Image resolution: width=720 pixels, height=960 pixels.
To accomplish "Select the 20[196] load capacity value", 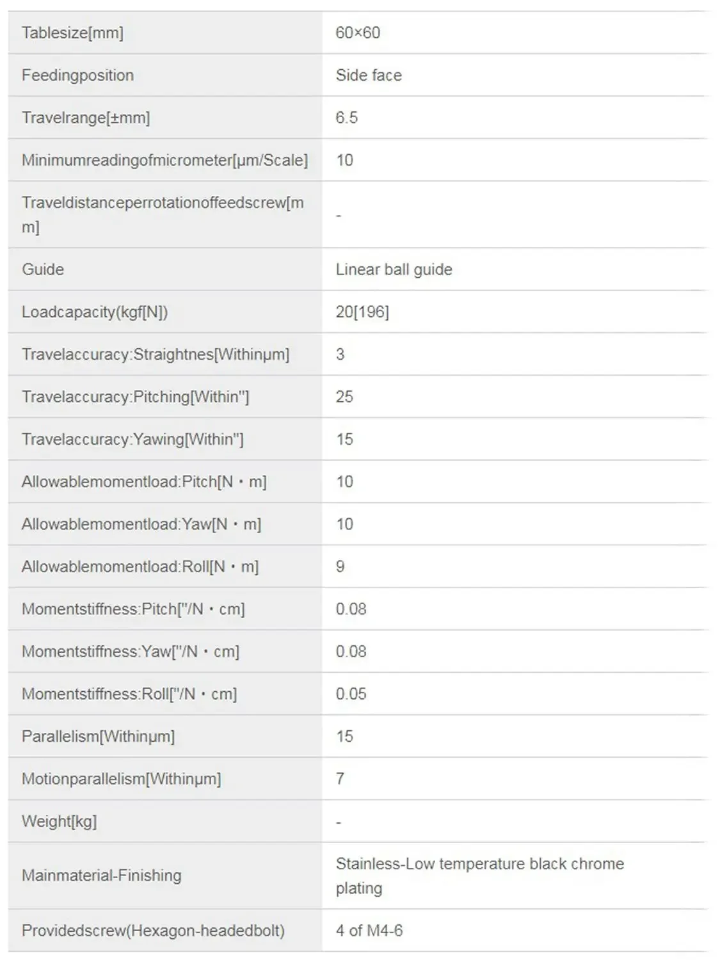I will pos(362,312).
